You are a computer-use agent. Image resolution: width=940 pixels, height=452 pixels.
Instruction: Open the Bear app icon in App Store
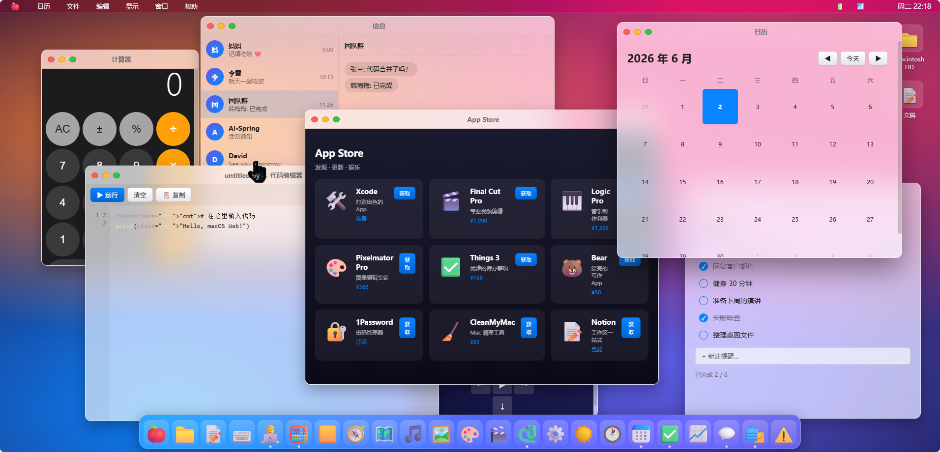click(x=572, y=267)
